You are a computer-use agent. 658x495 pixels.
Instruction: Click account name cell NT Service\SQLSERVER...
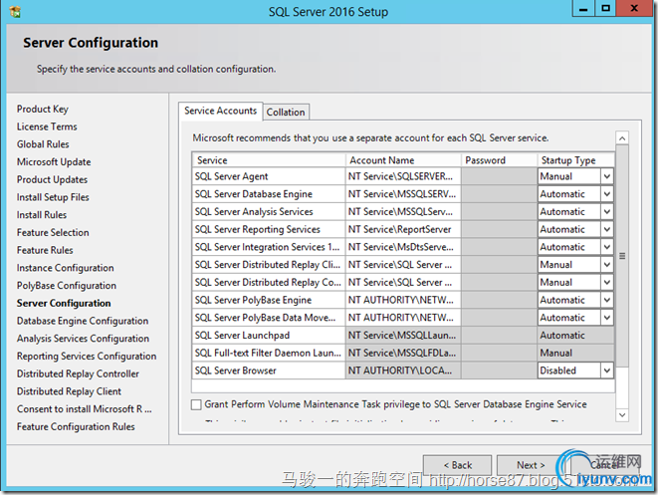403,176
